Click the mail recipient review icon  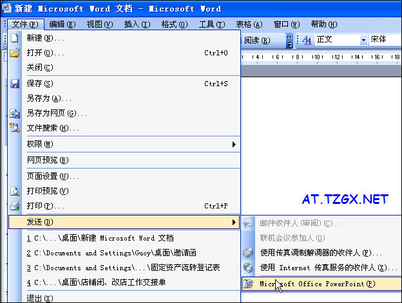(x=248, y=223)
